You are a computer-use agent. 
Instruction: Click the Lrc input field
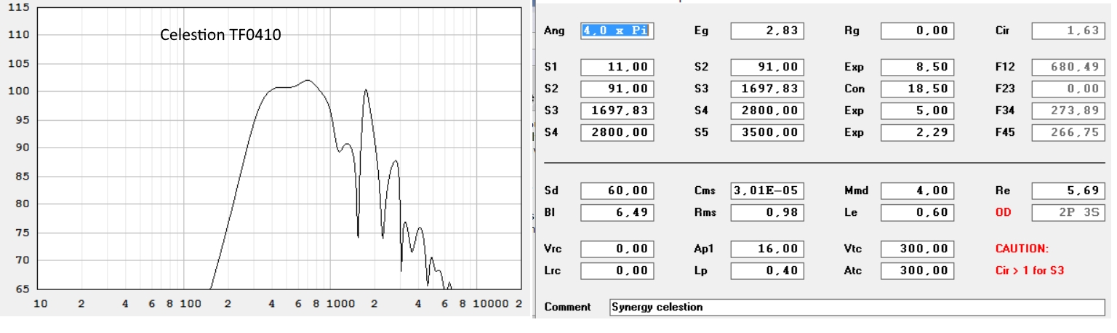click(617, 271)
